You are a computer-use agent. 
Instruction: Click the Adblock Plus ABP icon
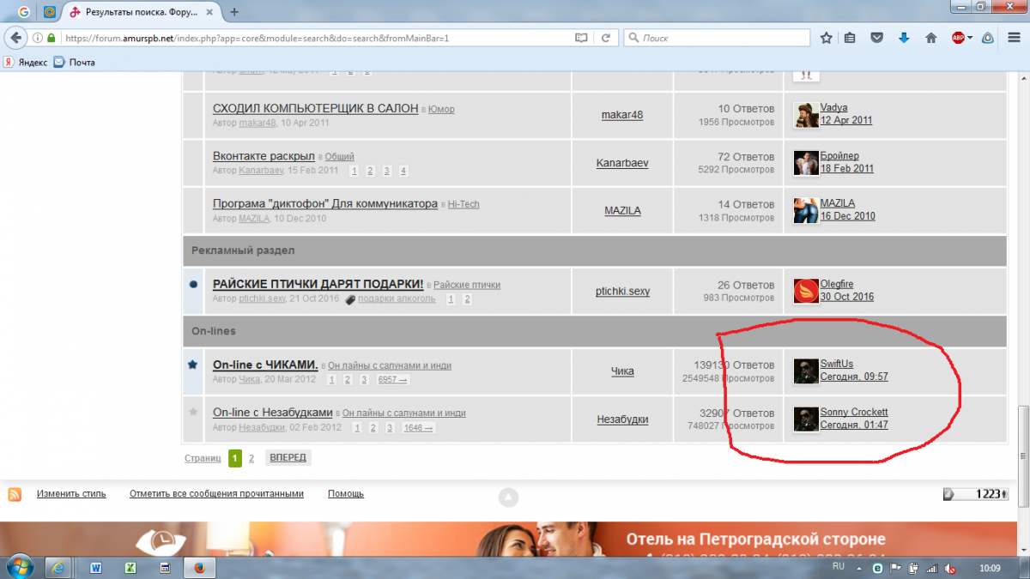[958, 38]
